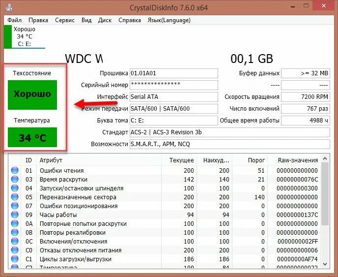The height and width of the screenshot is (277, 338).
Task: Maximize the CrystalDiskInfo window
Action: [x=306, y=6]
